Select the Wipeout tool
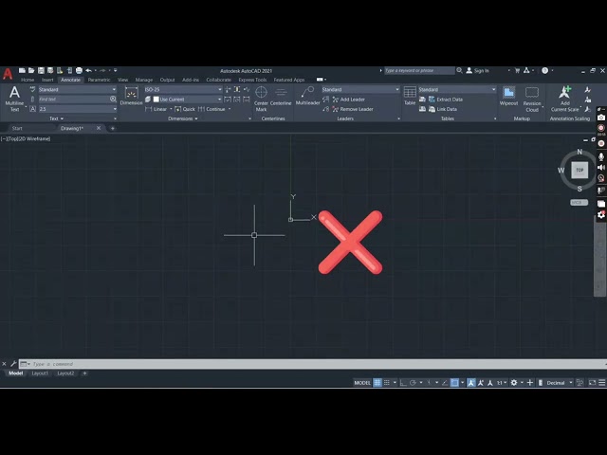Image resolution: width=607 pixels, height=455 pixels. [508, 96]
